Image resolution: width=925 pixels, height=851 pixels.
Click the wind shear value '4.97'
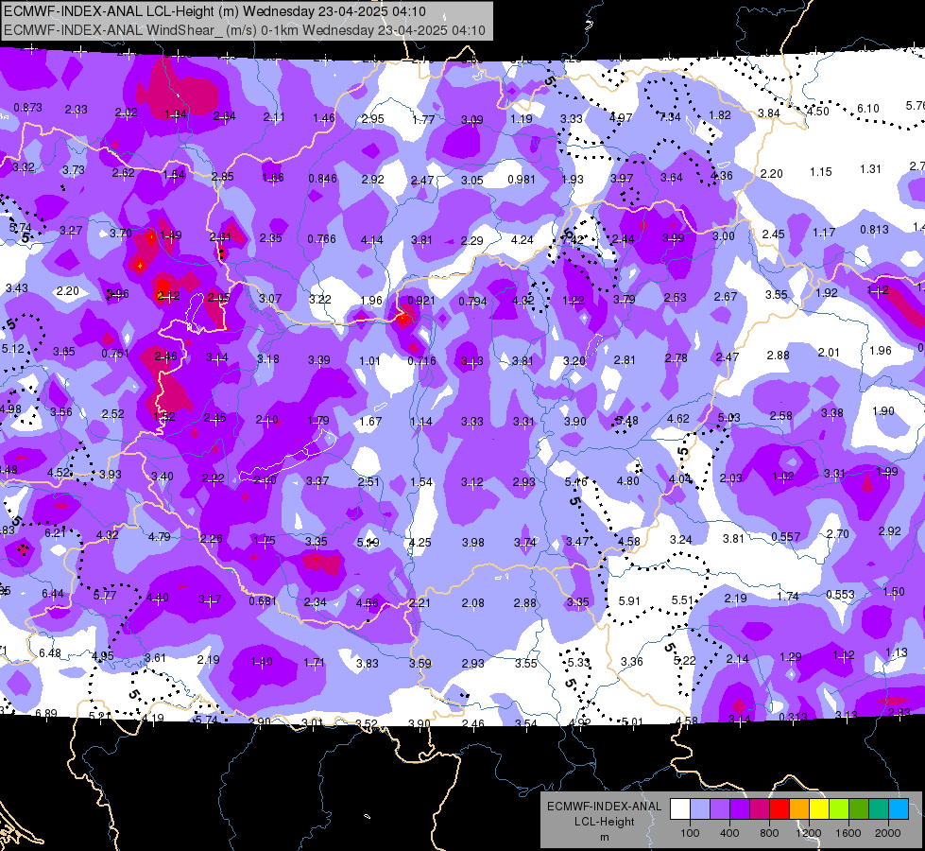[x=621, y=118]
